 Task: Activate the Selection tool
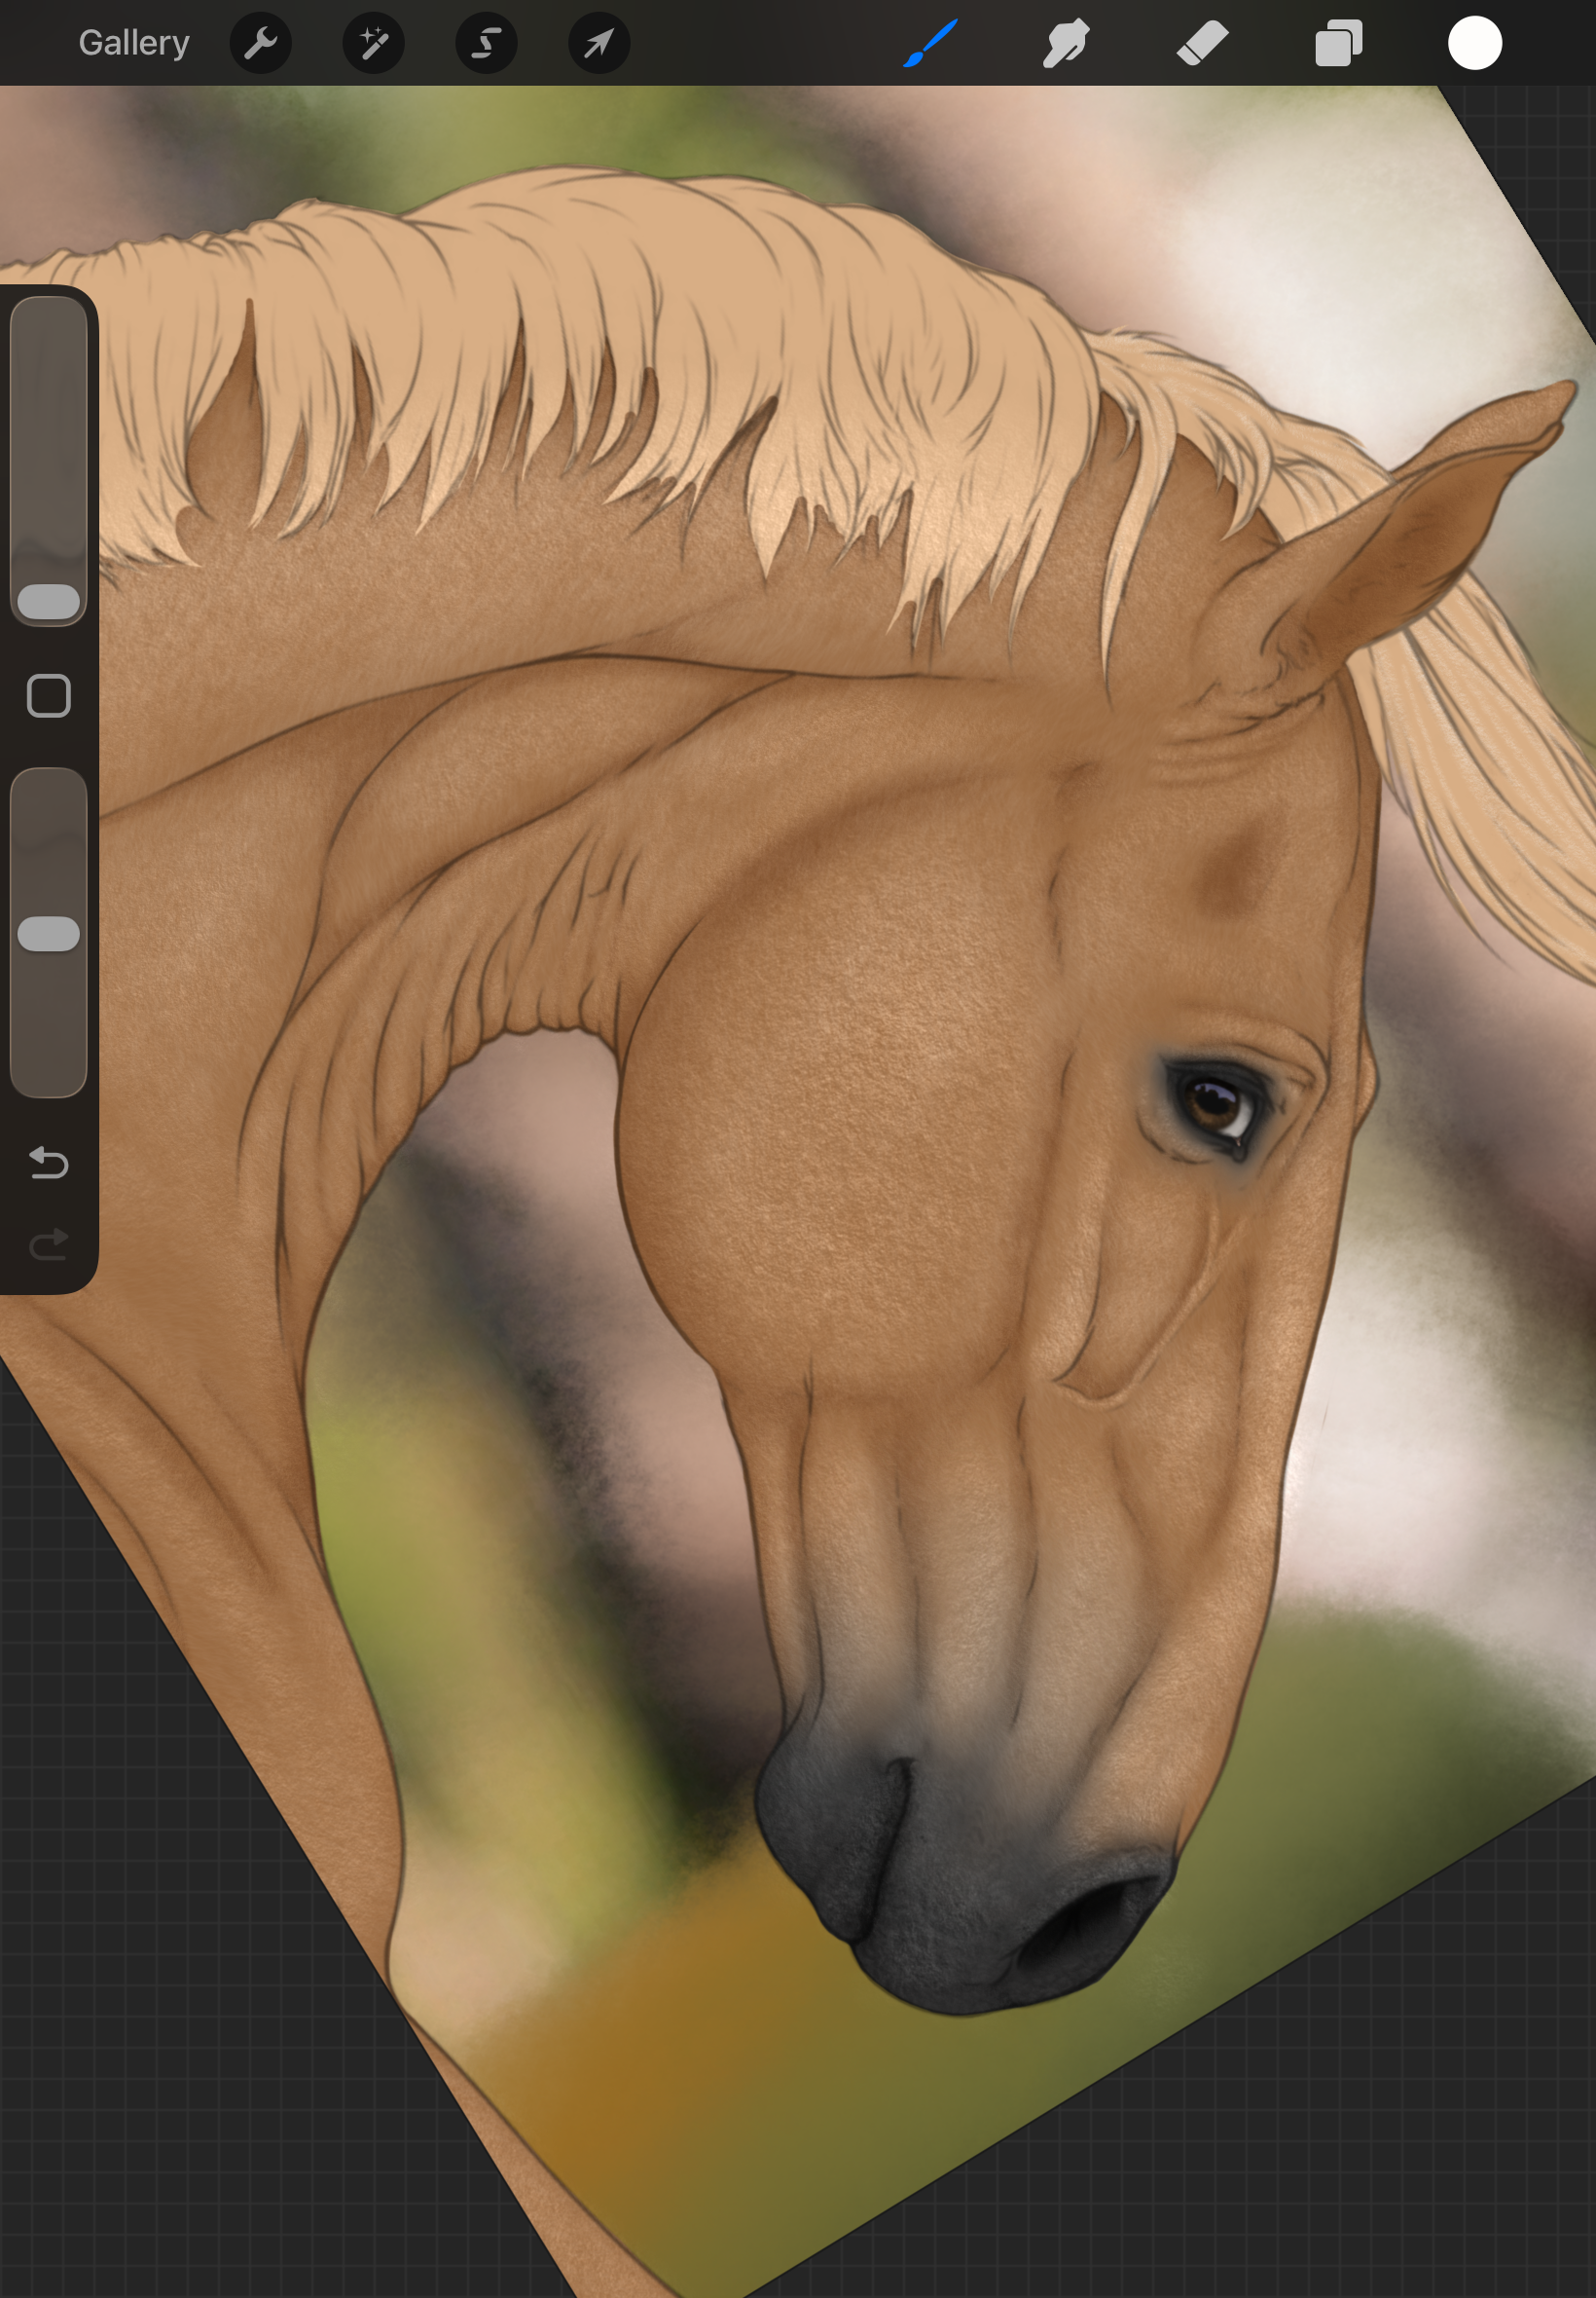[x=487, y=43]
